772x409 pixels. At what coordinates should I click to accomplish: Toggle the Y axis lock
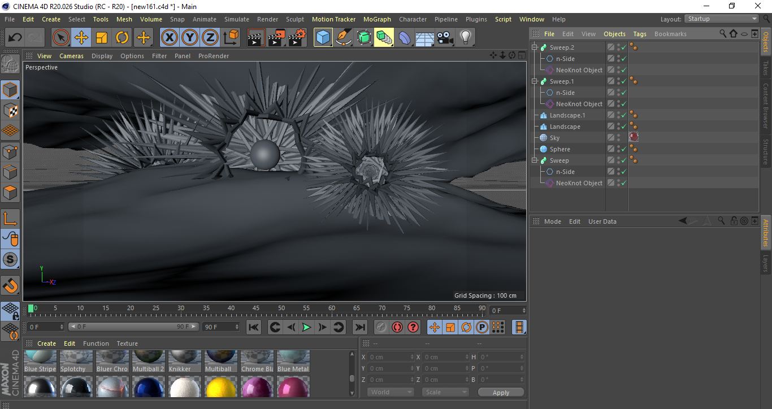pyautogui.click(x=189, y=38)
